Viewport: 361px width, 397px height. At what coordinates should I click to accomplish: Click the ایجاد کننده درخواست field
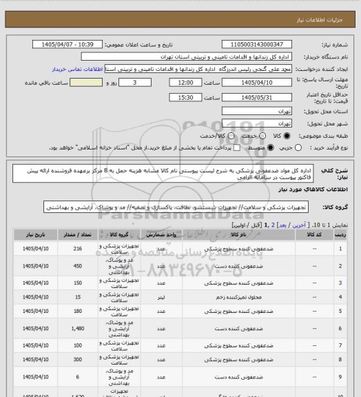click(198, 69)
